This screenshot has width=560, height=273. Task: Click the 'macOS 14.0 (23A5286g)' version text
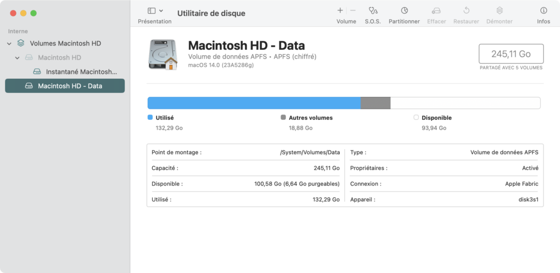pos(221,65)
